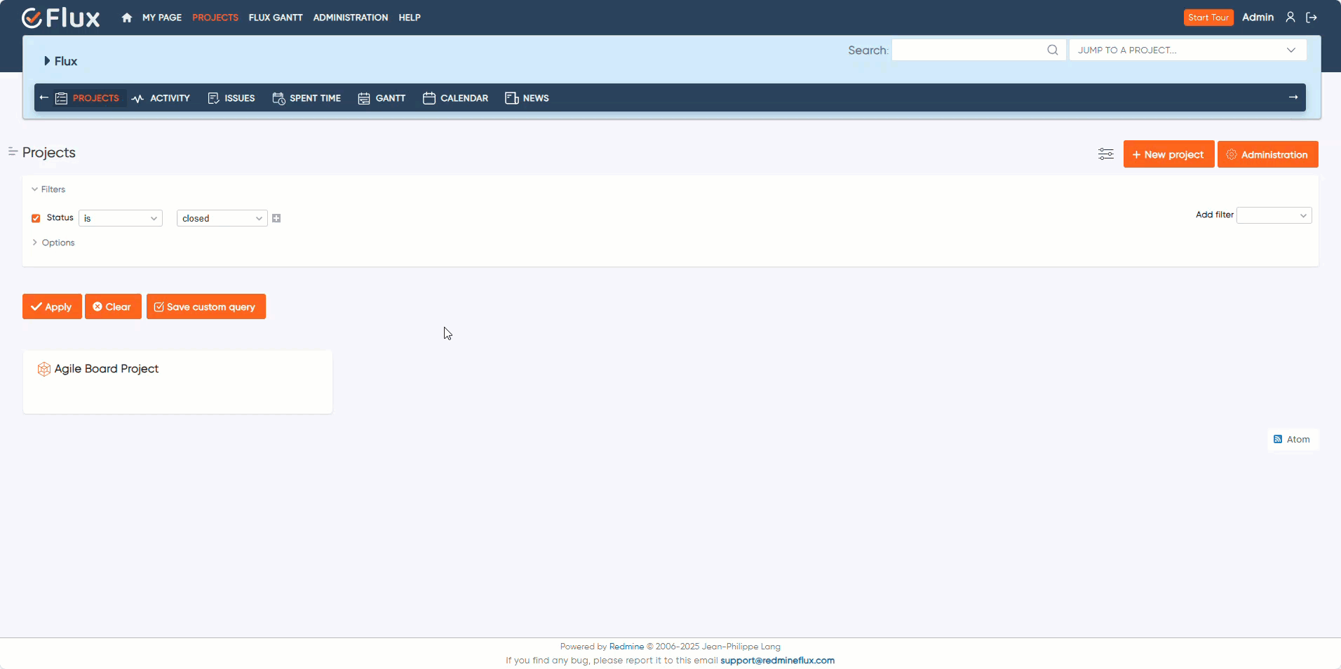Open Jump to a project dropdown
The width and height of the screenshot is (1341, 669).
tap(1187, 50)
